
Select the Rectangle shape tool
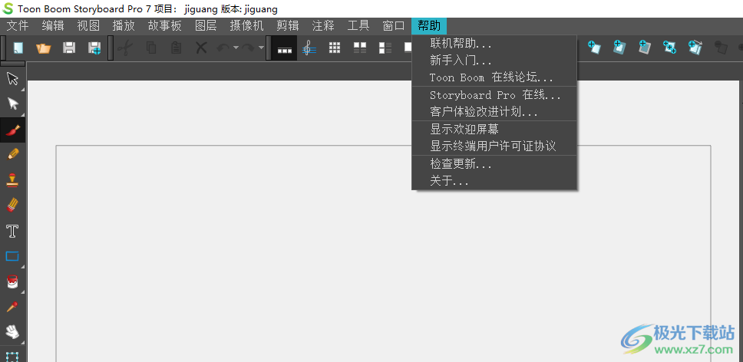coord(12,256)
